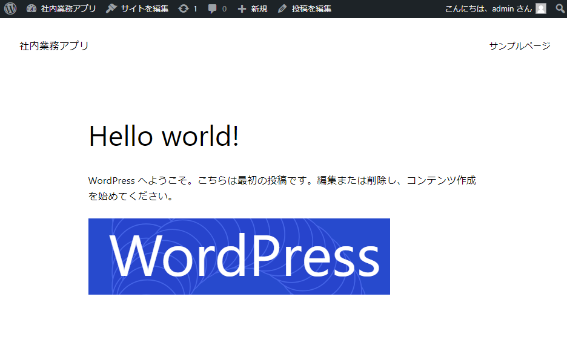Click サイトを編集 in admin bar
The height and width of the screenshot is (337, 567).
[x=138, y=8]
